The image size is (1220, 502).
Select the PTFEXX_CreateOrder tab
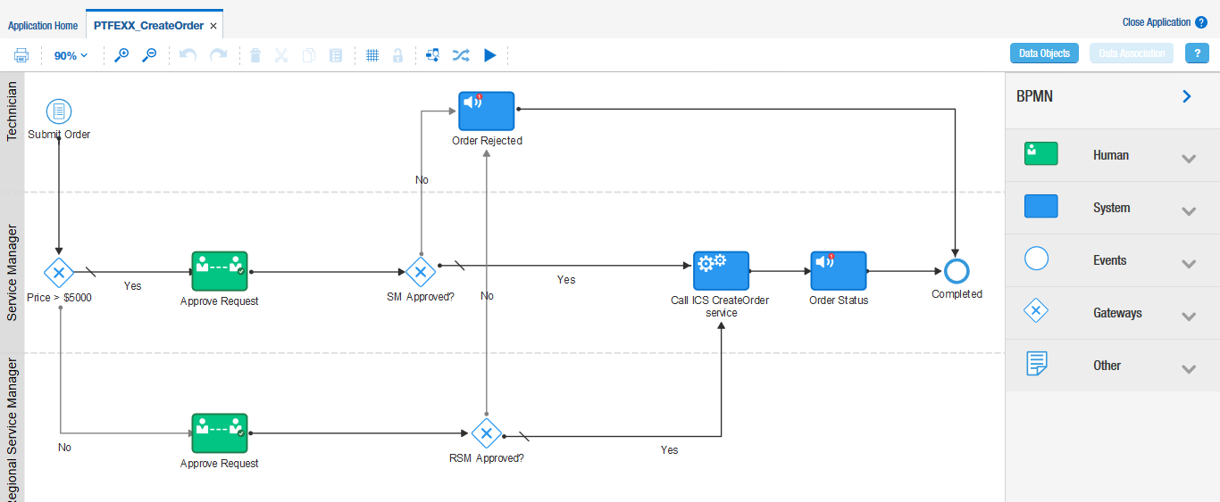[148, 26]
